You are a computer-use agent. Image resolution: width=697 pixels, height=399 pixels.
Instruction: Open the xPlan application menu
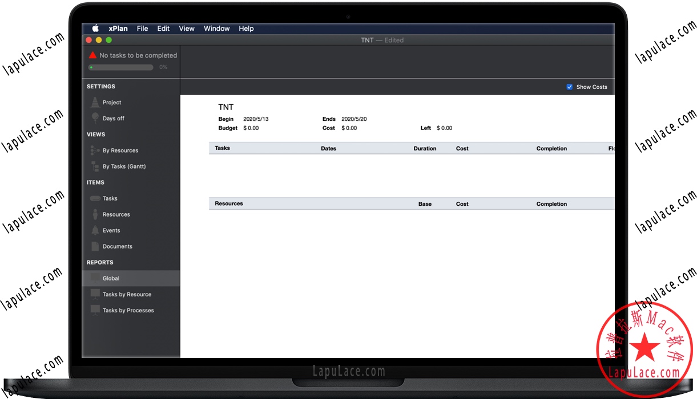[x=118, y=28]
